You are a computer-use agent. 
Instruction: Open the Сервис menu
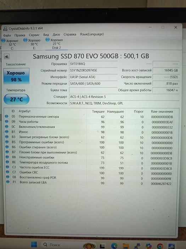click(x=34, y=35)
